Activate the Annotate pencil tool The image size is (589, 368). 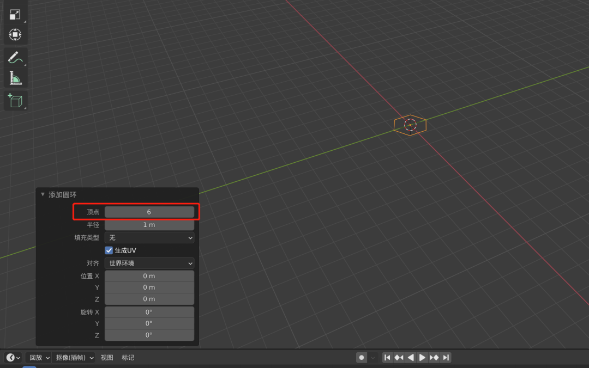coord(15,57)
